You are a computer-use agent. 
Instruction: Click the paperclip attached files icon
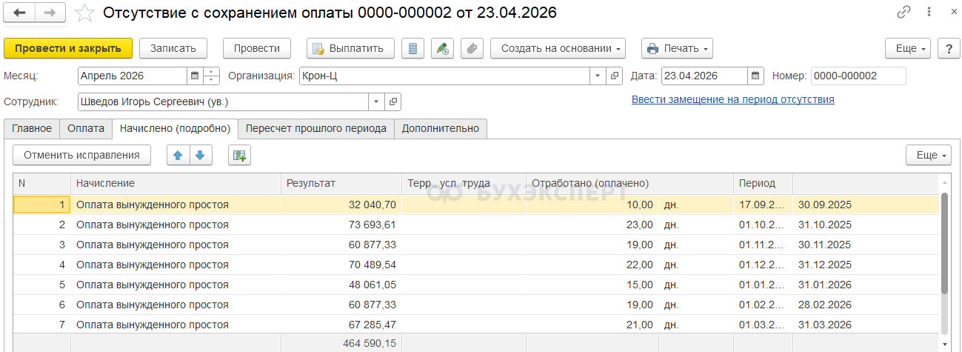[x=471, y=48]
